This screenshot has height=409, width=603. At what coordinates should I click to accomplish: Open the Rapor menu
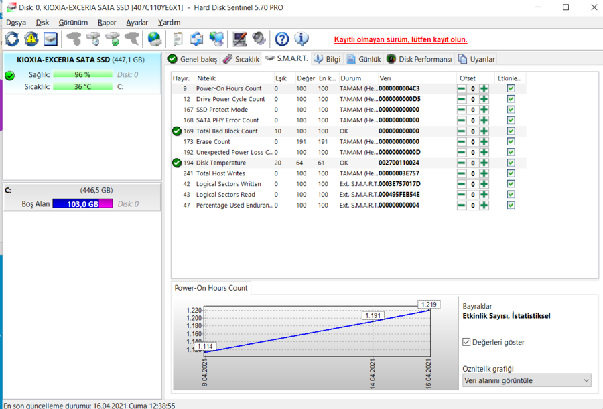pyautogui.click(x=107, y=23)
